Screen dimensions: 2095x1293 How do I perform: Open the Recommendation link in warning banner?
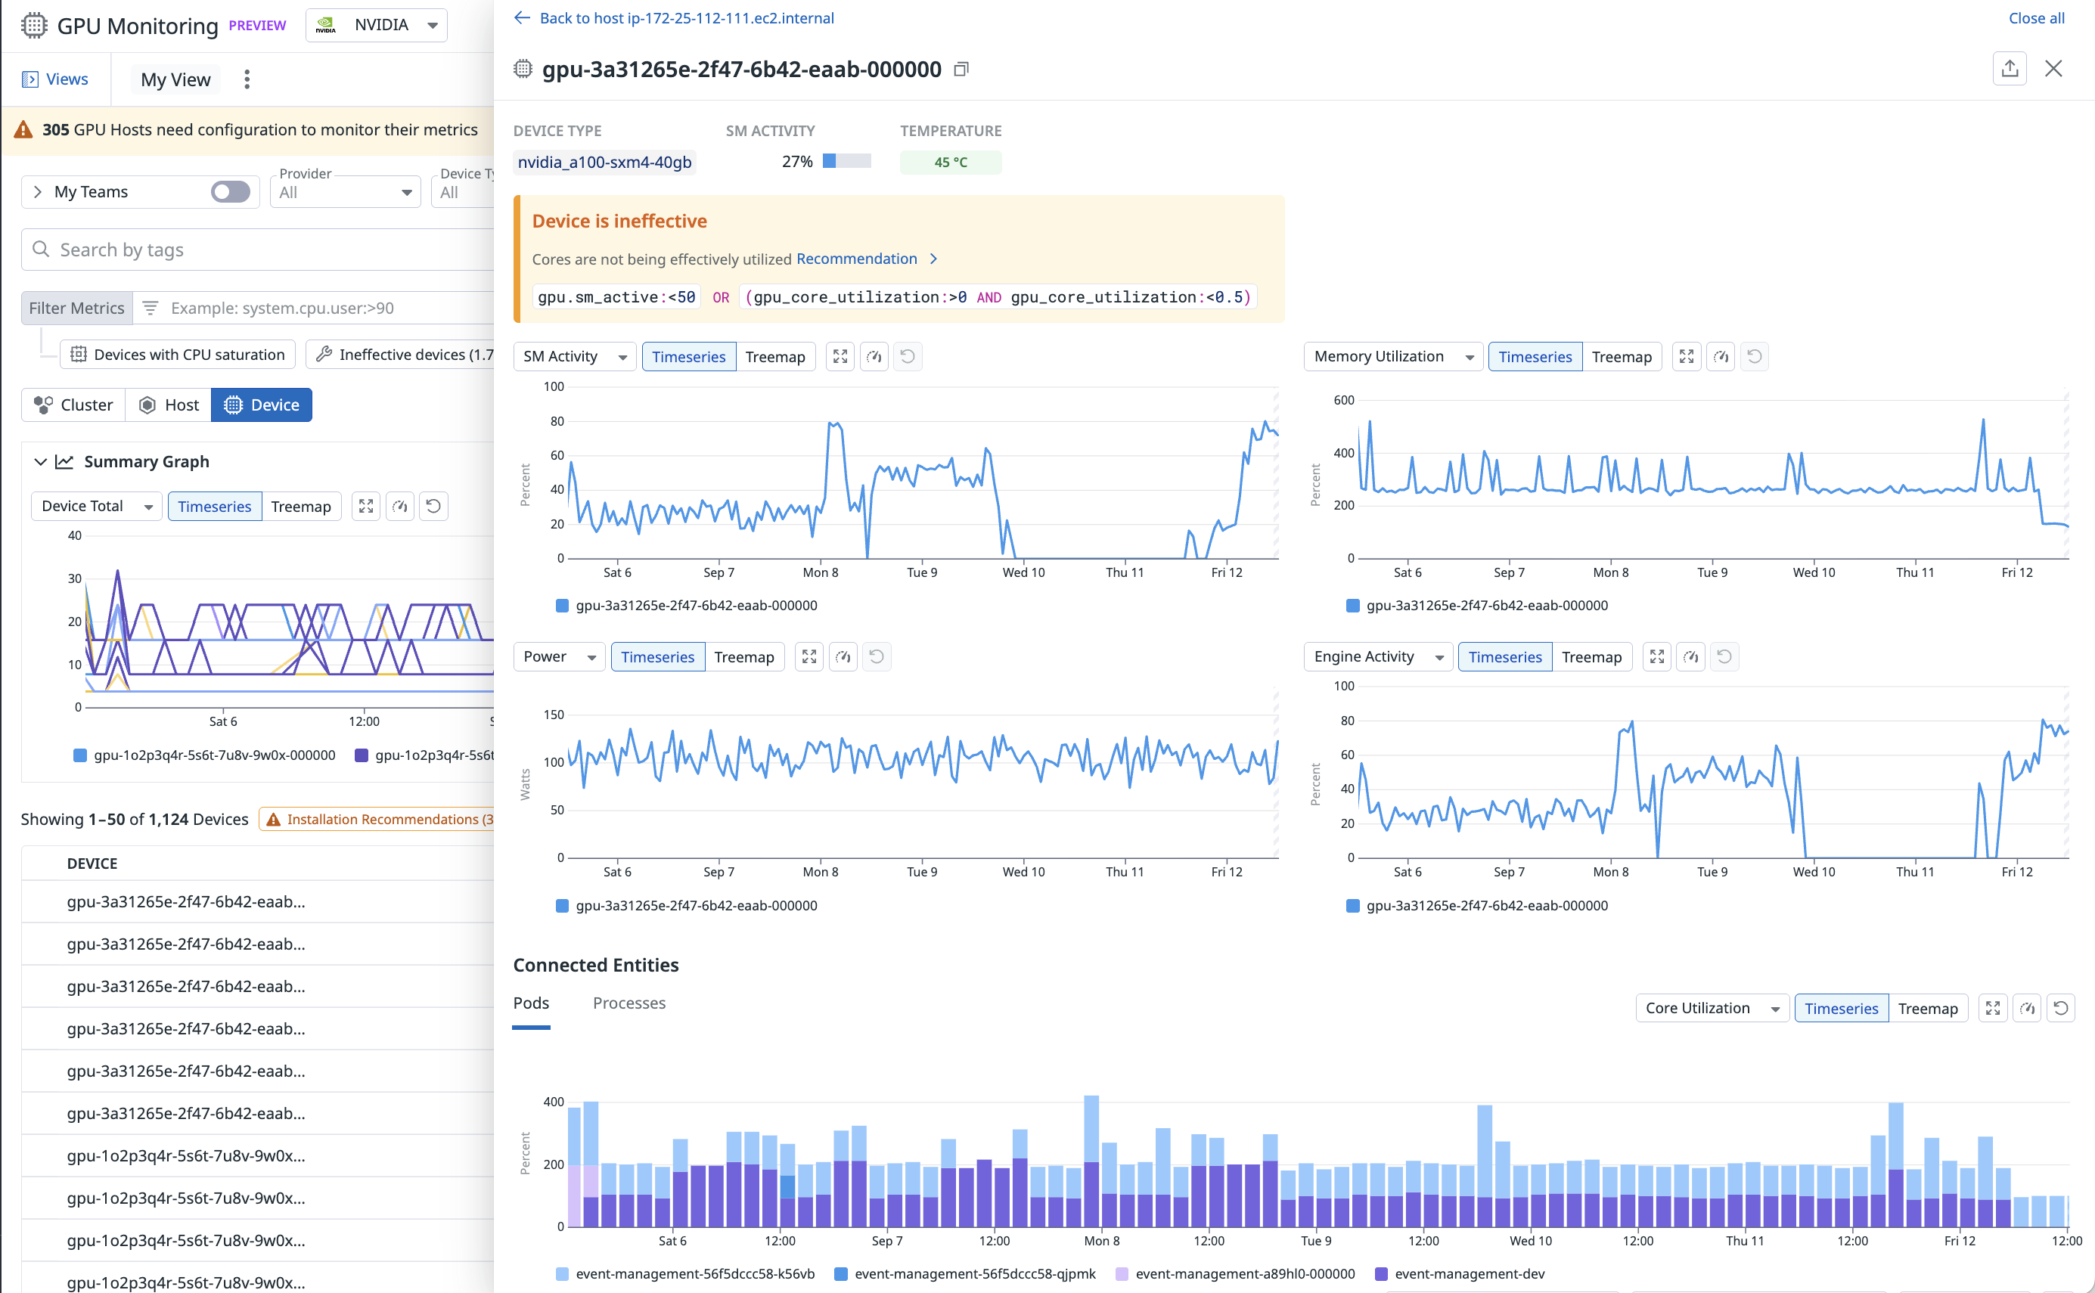coord(856,259)
